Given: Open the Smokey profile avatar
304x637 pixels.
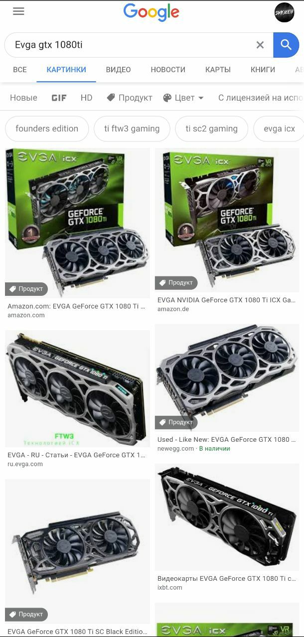Looking at the screenshot, I should point(285,12).
